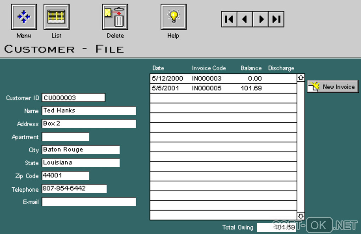Click the Name field with Ted Hanks
Viewport: 361px width, 234px height.
(x=89, y=111)
